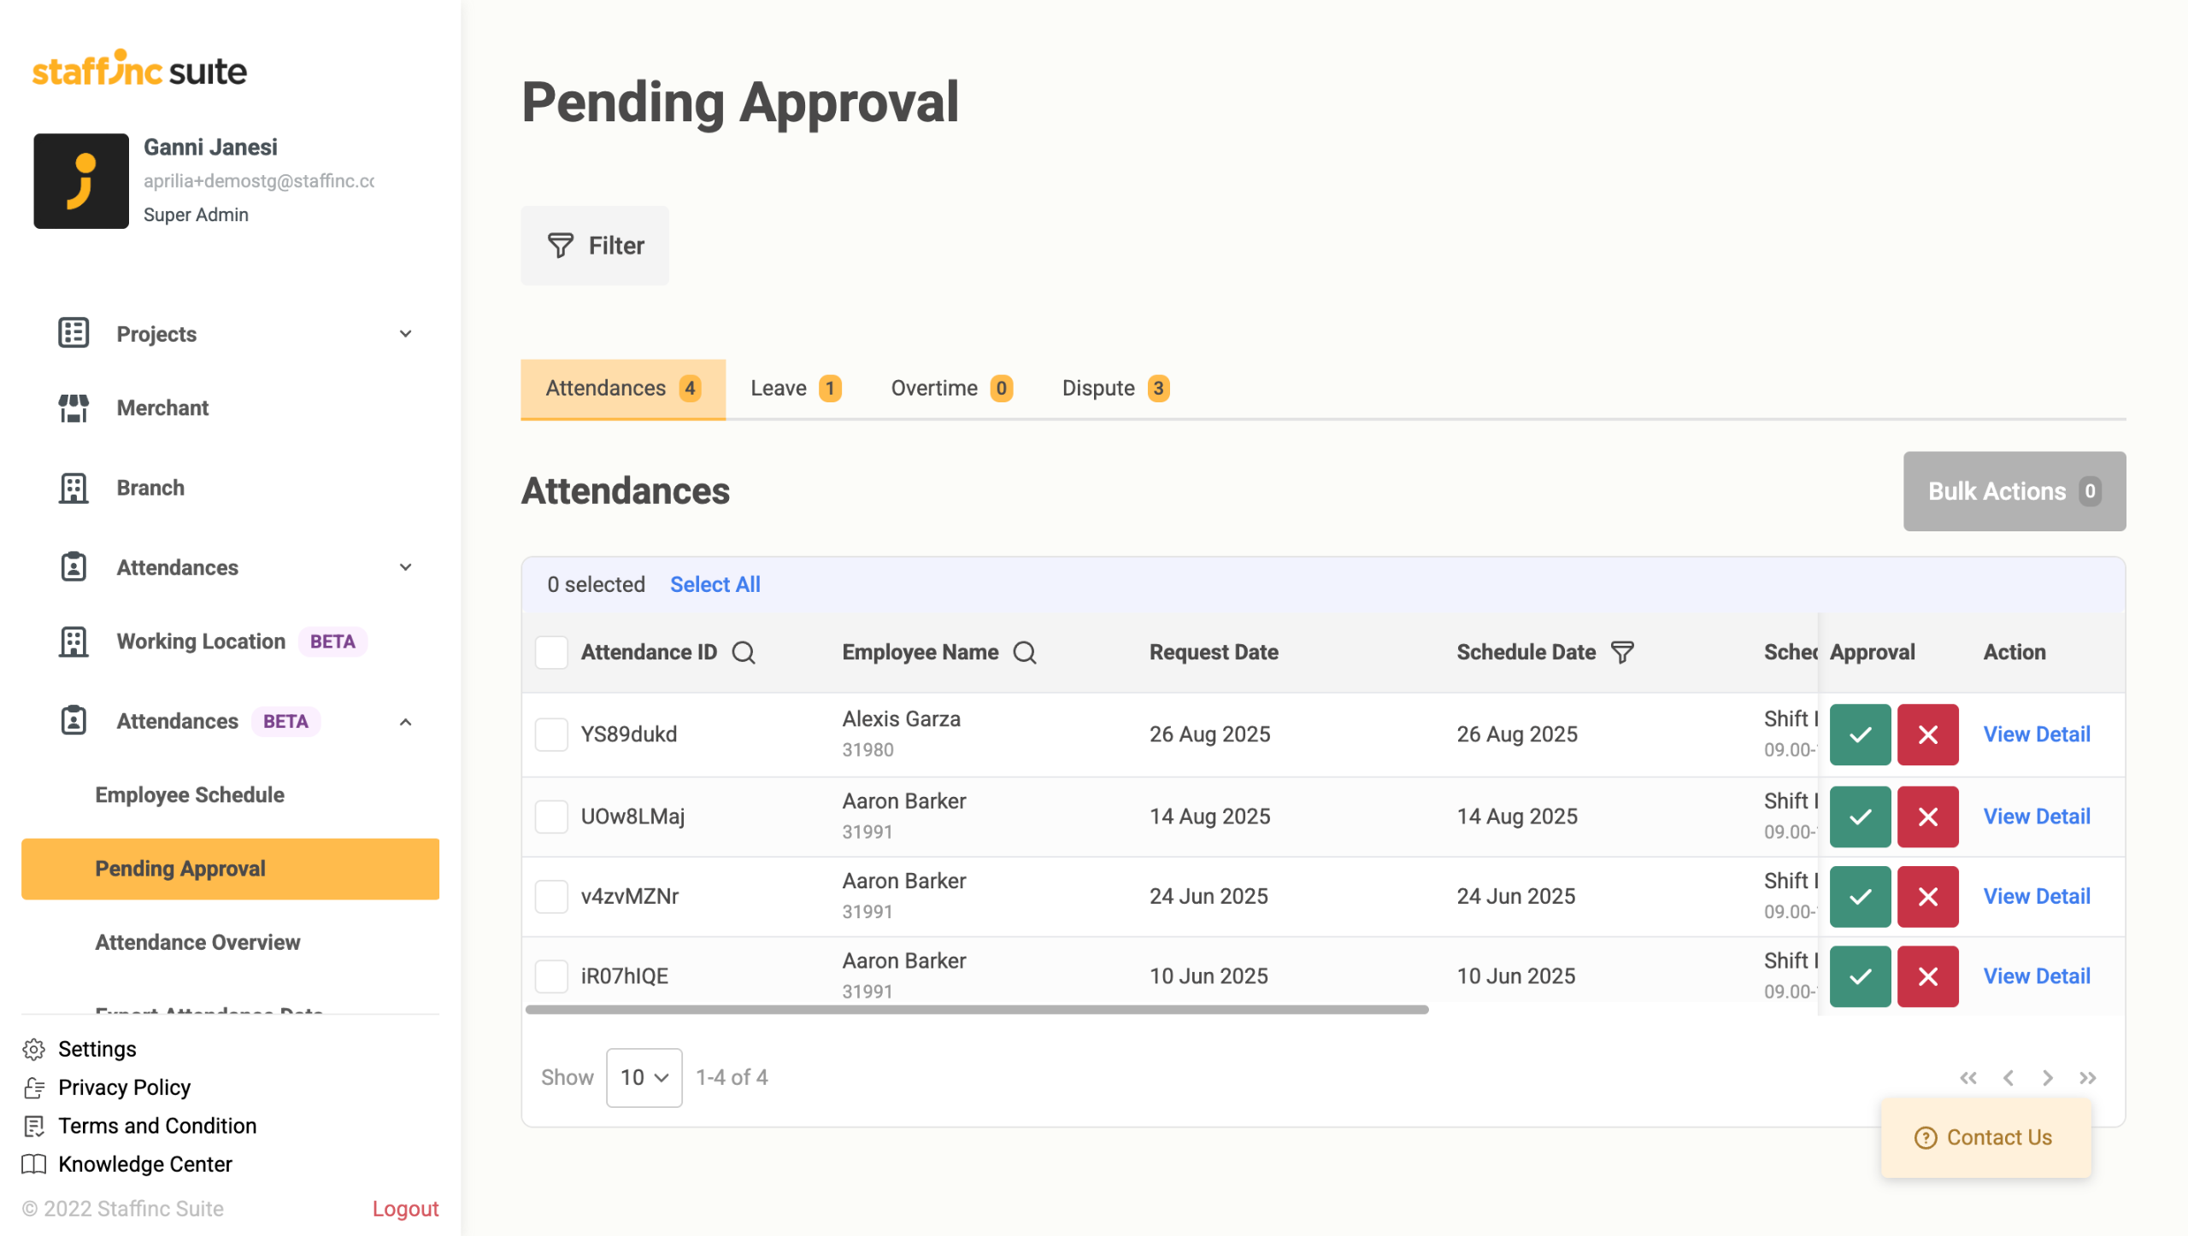Switch to the Leave tab
2188x1236 pixels.
point(795,389)
